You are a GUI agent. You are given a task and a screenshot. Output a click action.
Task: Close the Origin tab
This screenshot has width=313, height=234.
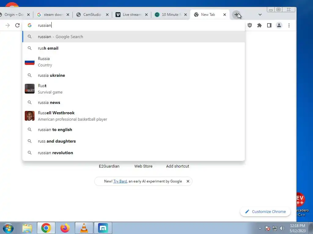click(x=28, y=15)
